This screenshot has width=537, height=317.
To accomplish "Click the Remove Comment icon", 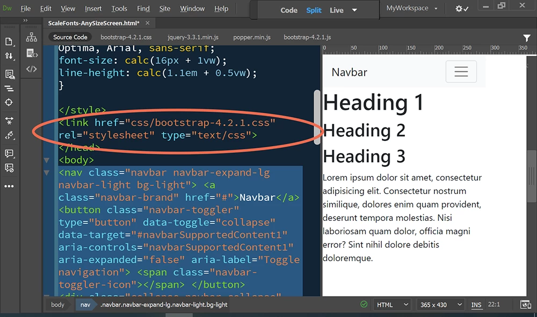I will [9, 168].
